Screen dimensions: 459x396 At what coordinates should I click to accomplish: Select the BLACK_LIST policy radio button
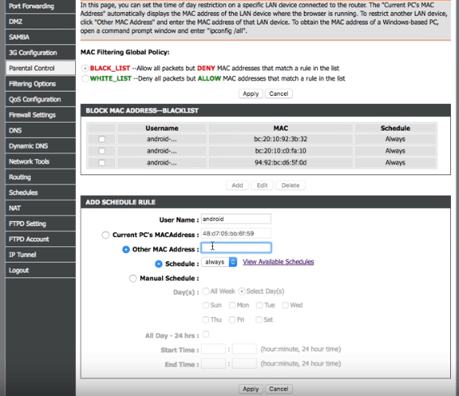coord(85,69)
